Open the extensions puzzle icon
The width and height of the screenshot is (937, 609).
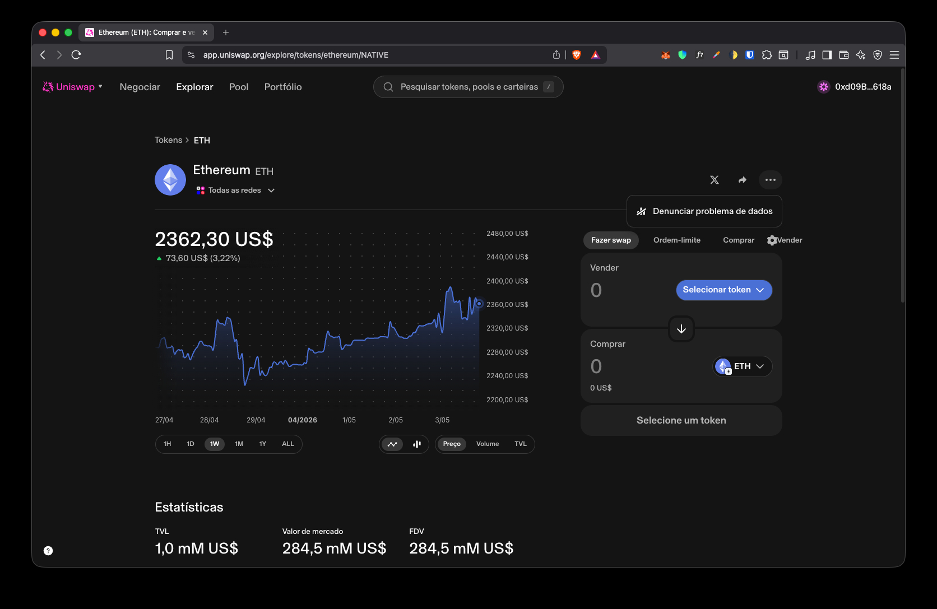pyautogui.click(x=767, y=55)
